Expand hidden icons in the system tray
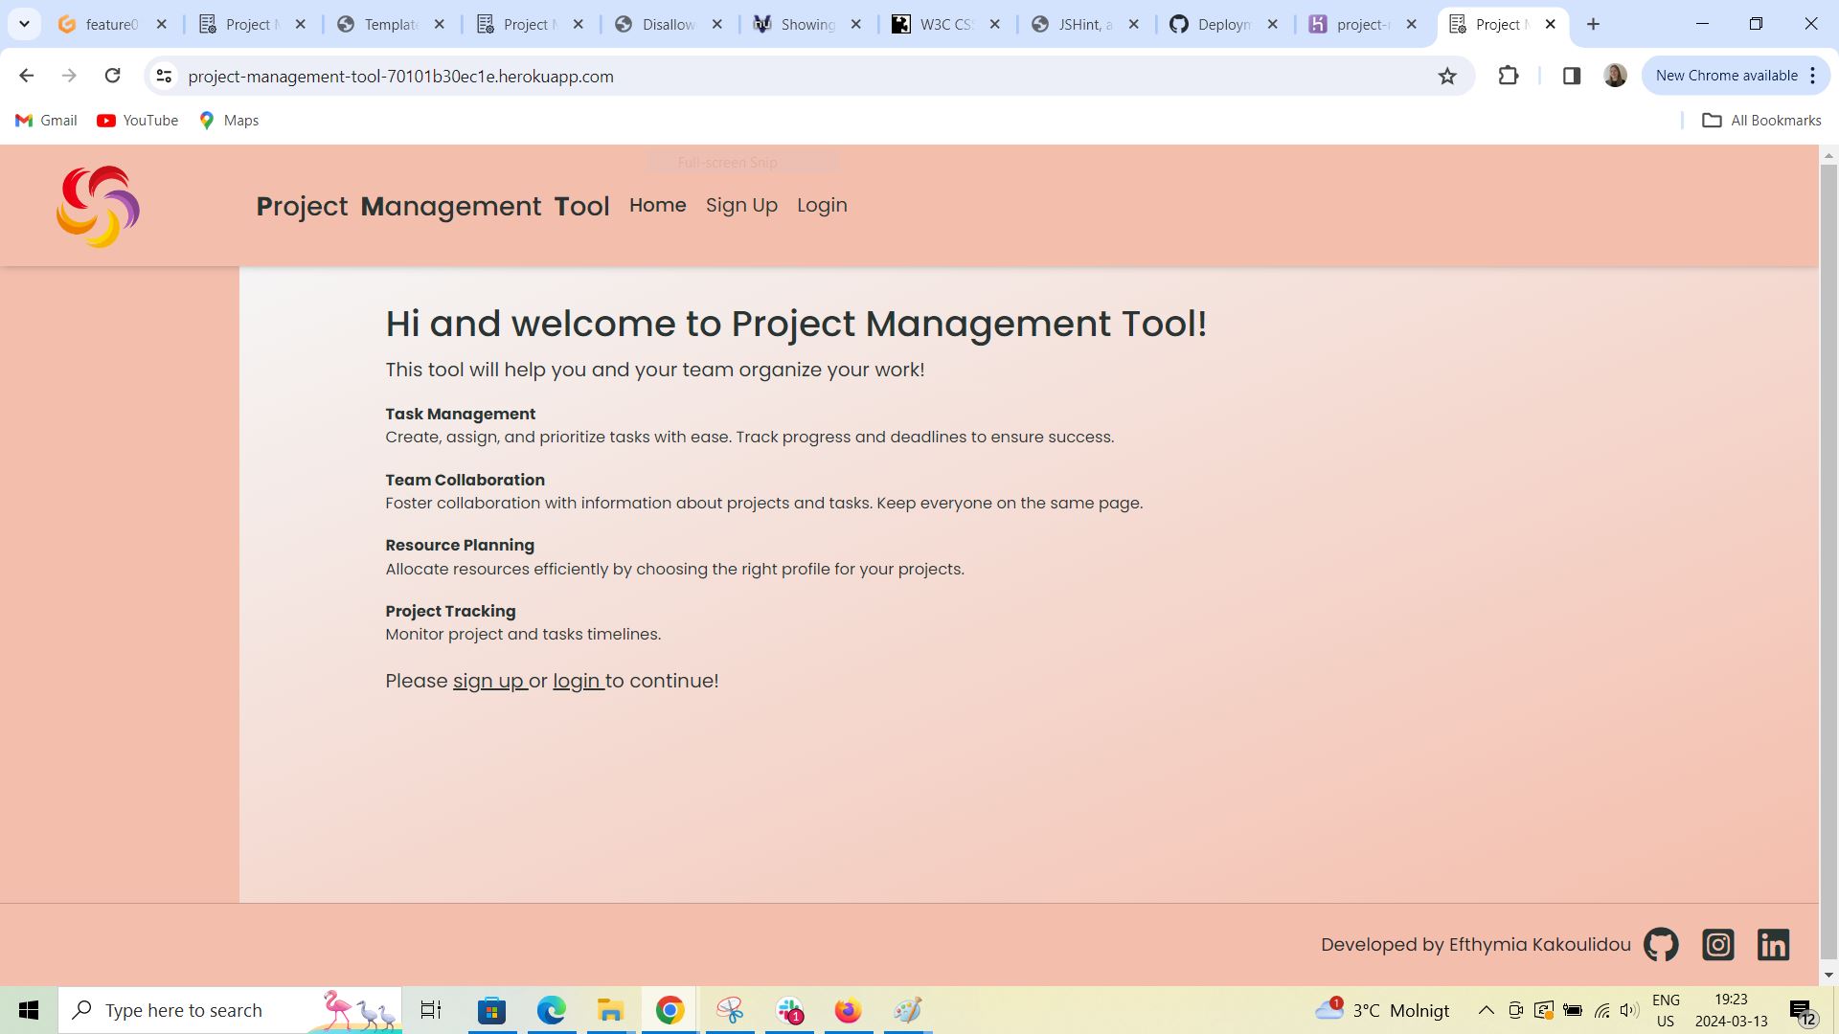Screen dimensions: 1839x1034 (1486, 1009)
